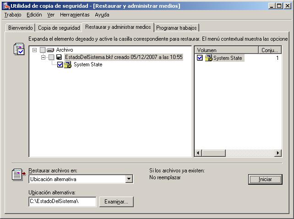
Task: Toggle the Archivo checkbox in the tree
Action: pyautogui.click(x=43, y=50)
